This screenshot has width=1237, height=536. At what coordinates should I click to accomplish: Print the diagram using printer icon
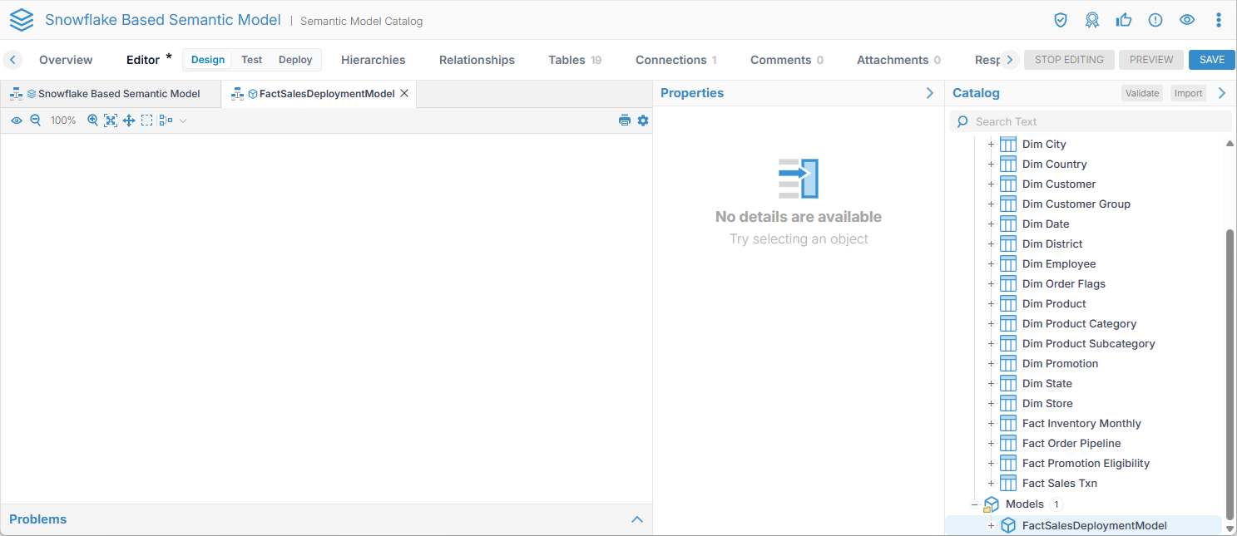624,120
